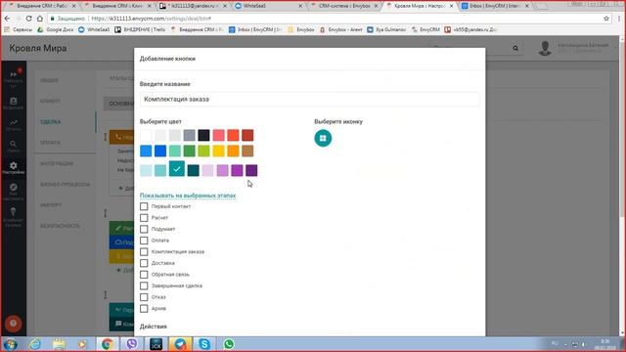This screenshot has height=352, width=626.
Task: Switch to the Inbox EnvyCRM browser tab
Action: pyautogui.click(x=495, y=6)
